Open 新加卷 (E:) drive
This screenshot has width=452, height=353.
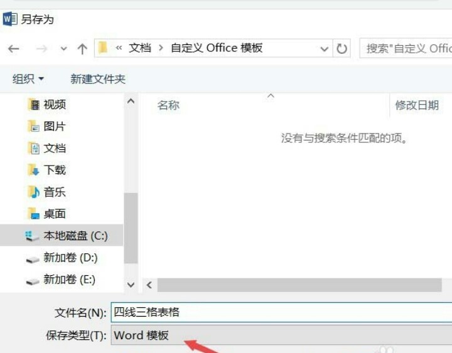(60, 279)
